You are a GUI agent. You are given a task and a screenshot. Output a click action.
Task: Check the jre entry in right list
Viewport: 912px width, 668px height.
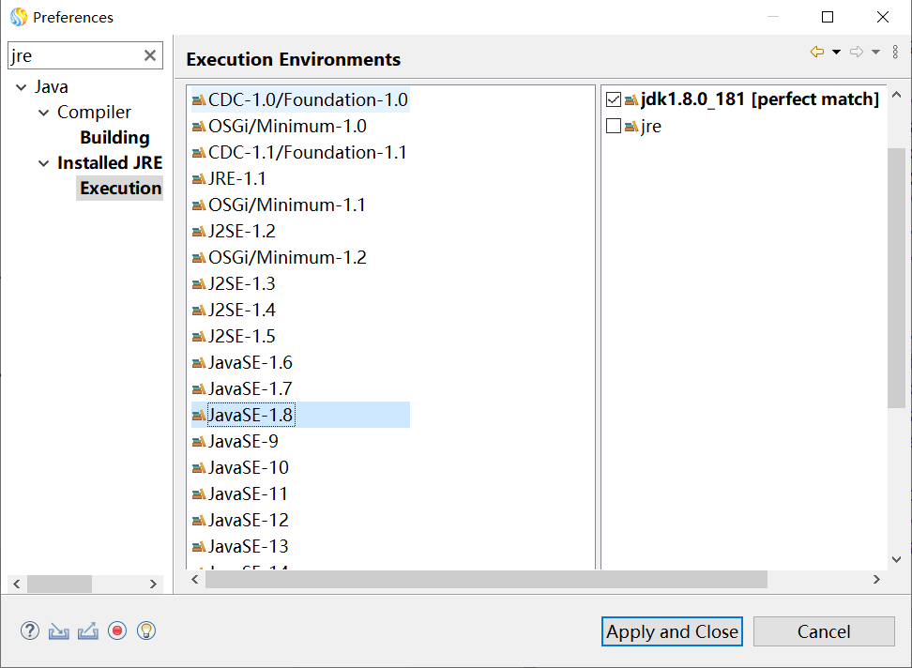[616, 124]
